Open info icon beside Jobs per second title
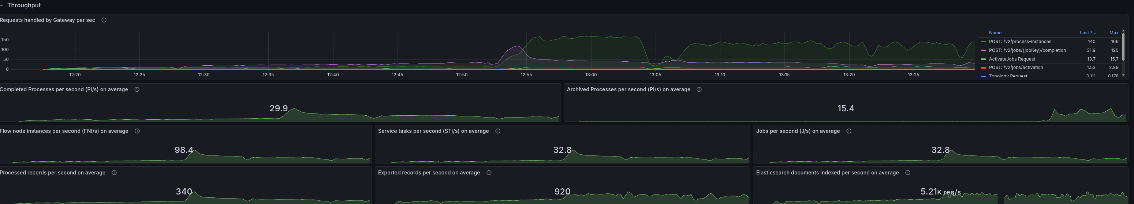Viewport: 1134px width, 204px height. 849,131
